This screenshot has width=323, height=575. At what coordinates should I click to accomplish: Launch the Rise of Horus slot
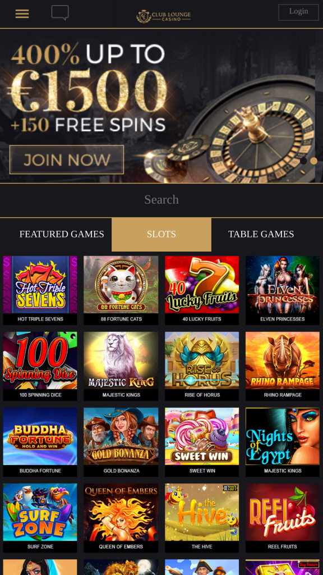pyautogui.click(x=202, y=366)
